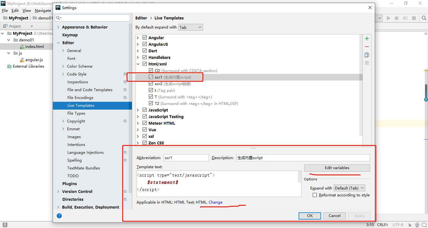This screenshot has height=228, width=428.
Task: Click the Stop square icon in the WebStorm toolbar
Action: coord(414,18)
